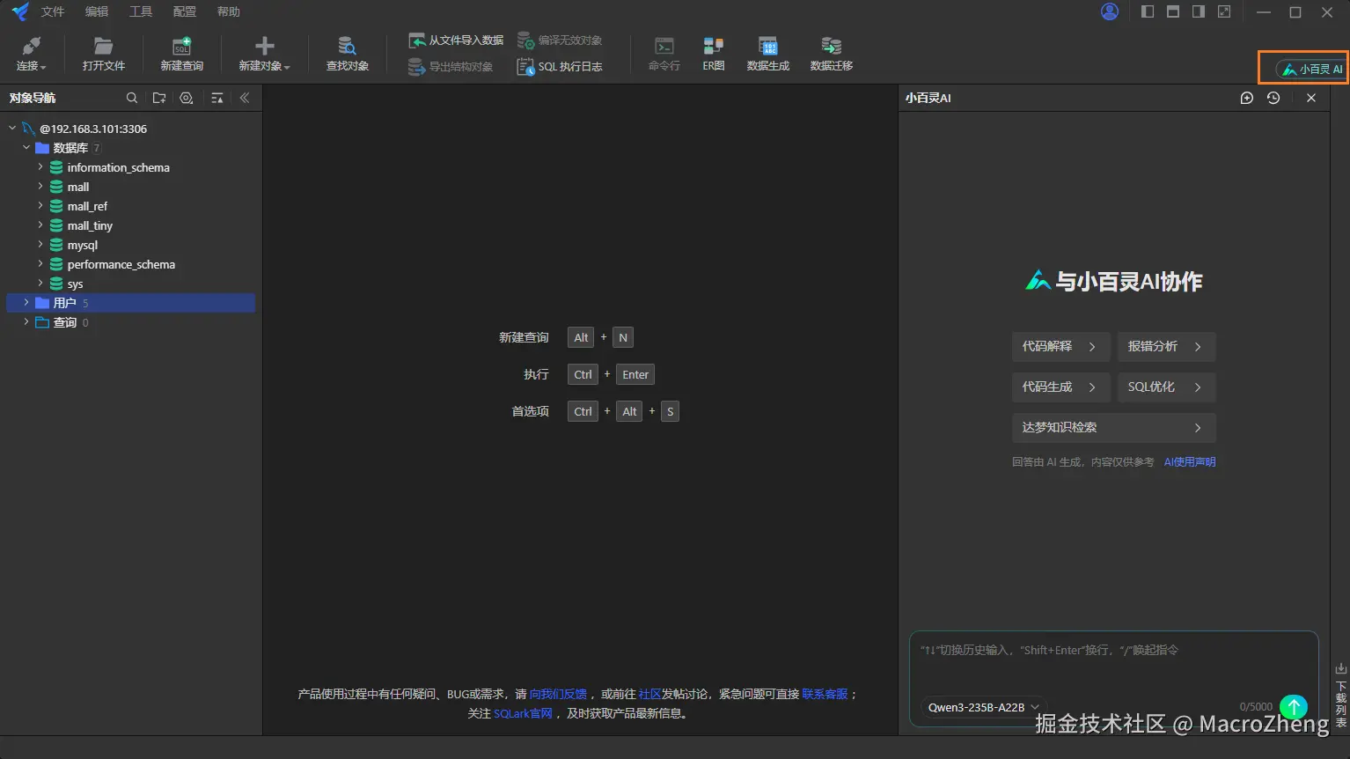Expand the mall_tiny database chevron
1350x759 pixels.
pyautogui.click(x=40, y=225)
